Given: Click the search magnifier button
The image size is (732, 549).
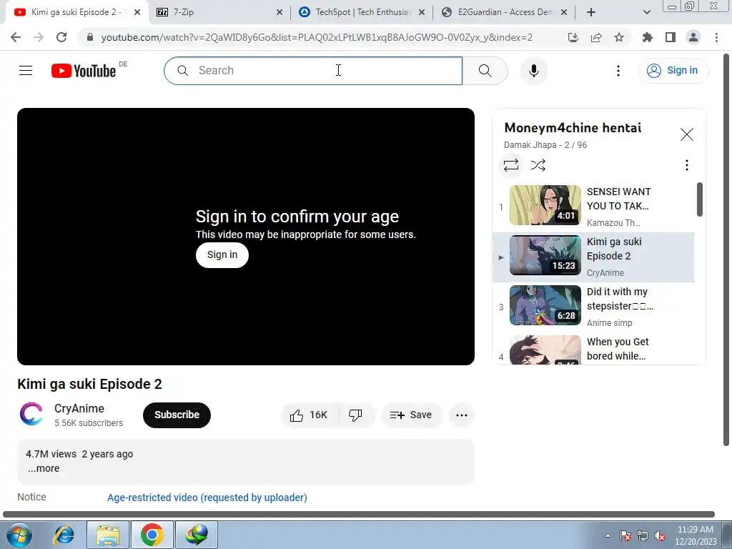Looking at the screenshot, I should tap(485, 71).
